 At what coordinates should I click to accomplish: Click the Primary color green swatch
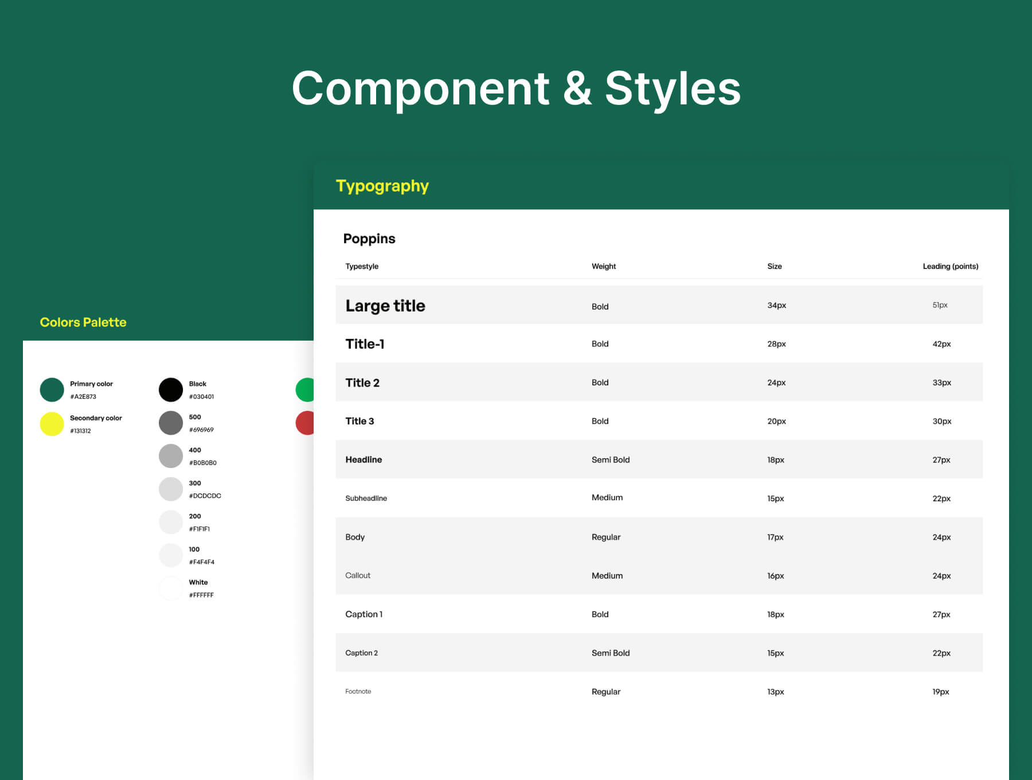(52, 389)
